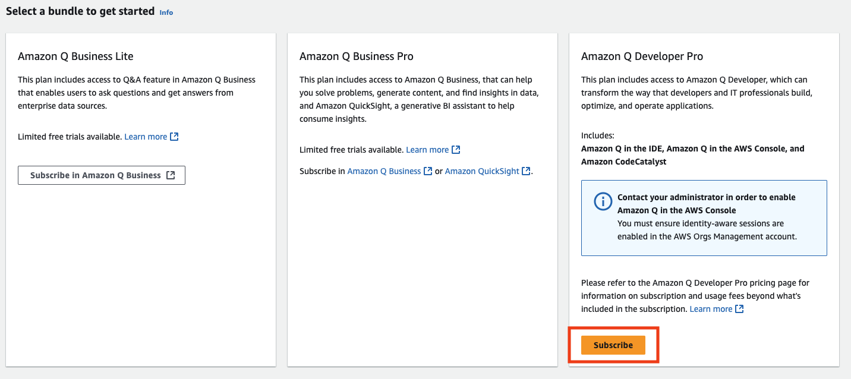The height and width of the screenshot is (379, 851).
Task: Click the info circle icon in the blue notice box
Action: [603, 201]
